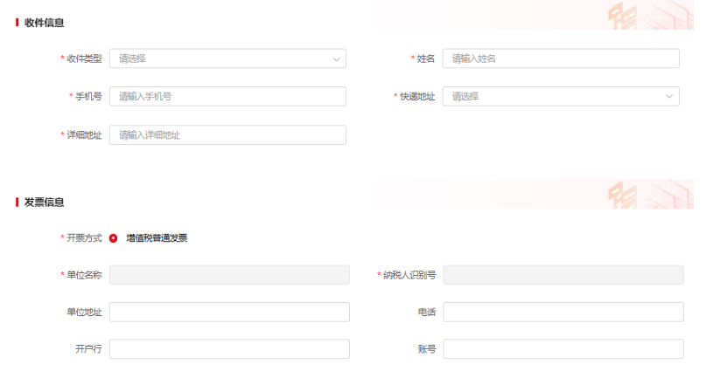Click the 开票方式 field label
Viewport: 713px width, 371px height.
83,238
